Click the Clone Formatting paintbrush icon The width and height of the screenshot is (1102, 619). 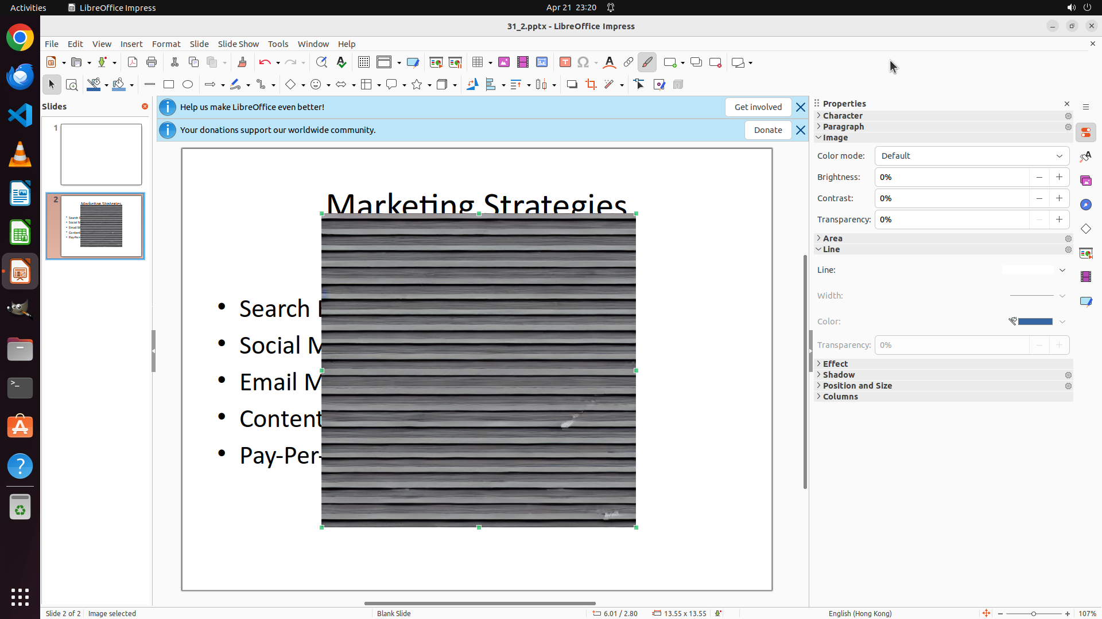[242, 62]
